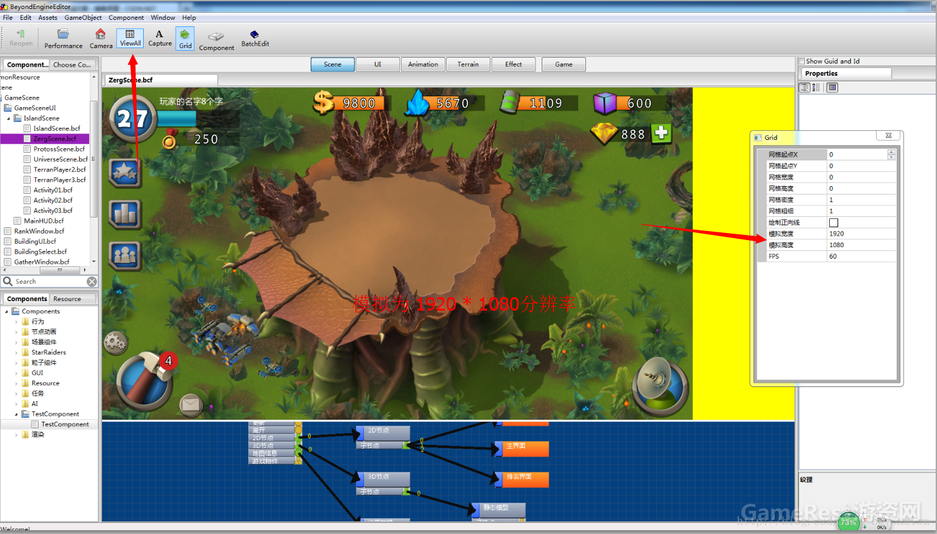Click the purple cube resource icon
The image size is (937, 534).
pyautogui.click(x=605, y=103)
